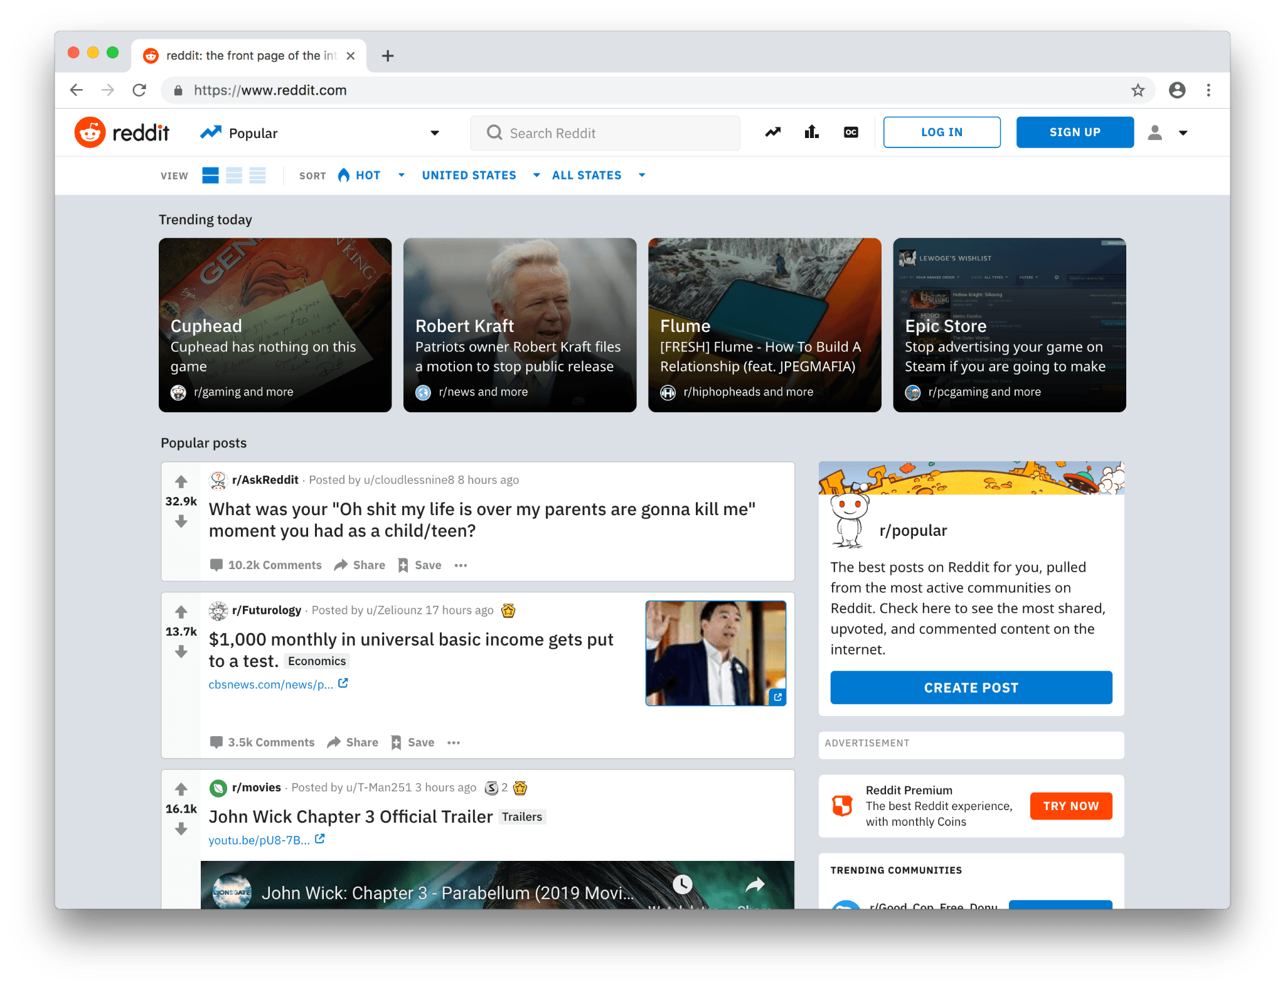The width and height of the screenshot is (1285, 987).
Task: Open the HOT sort dropdown
Action: pos(371,176)
